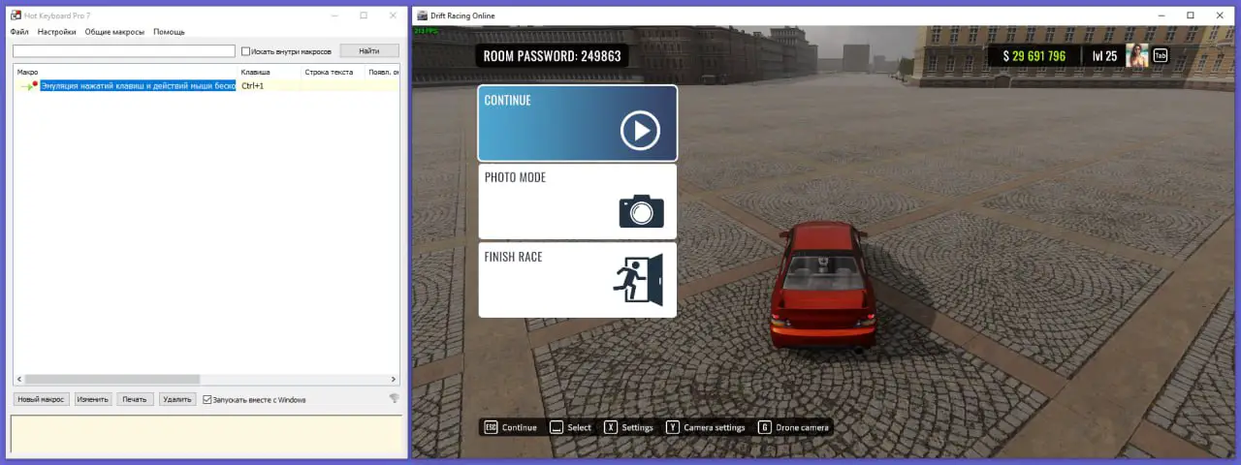Click the spacebar key icon next to Select
This screenshot has height=465, width=1241.
pos(557,427)
